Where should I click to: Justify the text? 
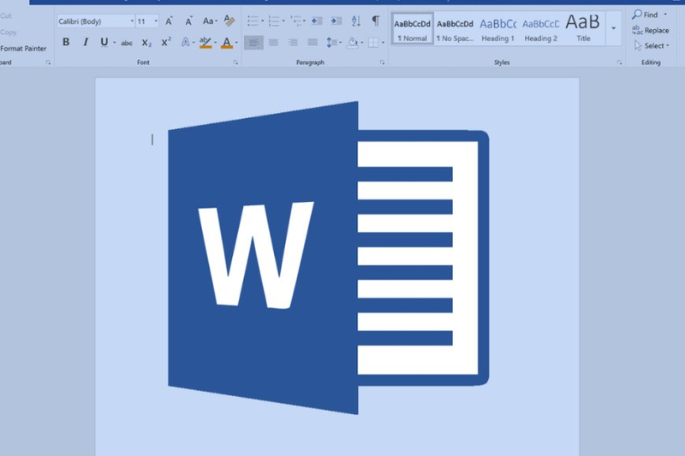(x=313, y=42)
